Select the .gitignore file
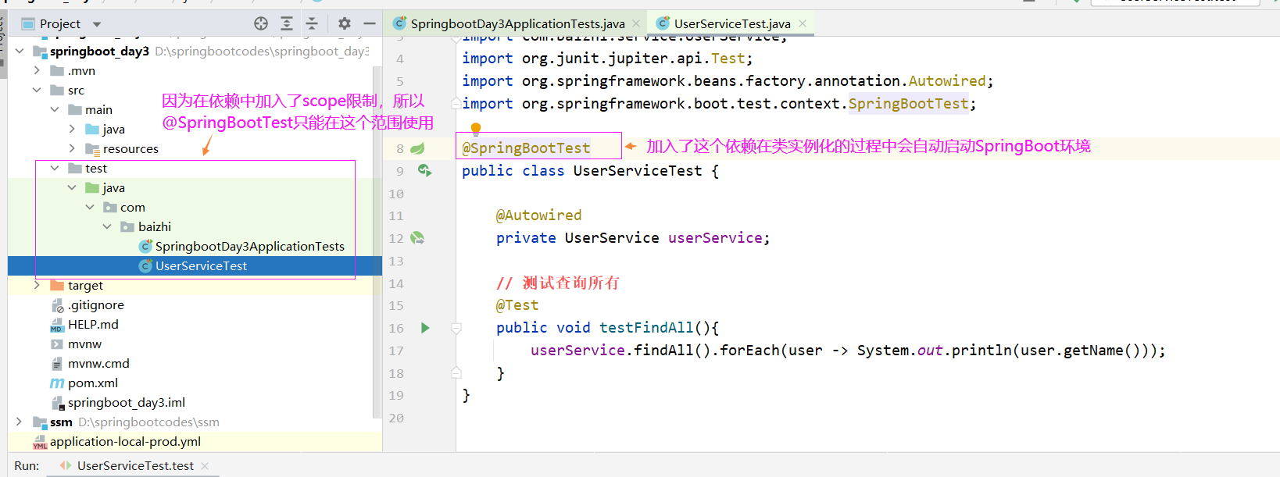1280x477 pixels. (x=95, y=305)
